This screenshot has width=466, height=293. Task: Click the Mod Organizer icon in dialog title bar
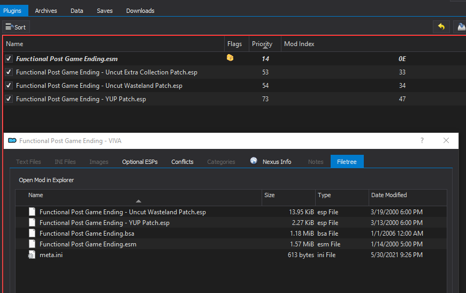tap(12, 141)
